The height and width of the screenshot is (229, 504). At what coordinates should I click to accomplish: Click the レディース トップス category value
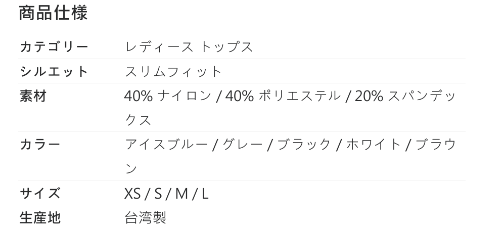(189, 47)
